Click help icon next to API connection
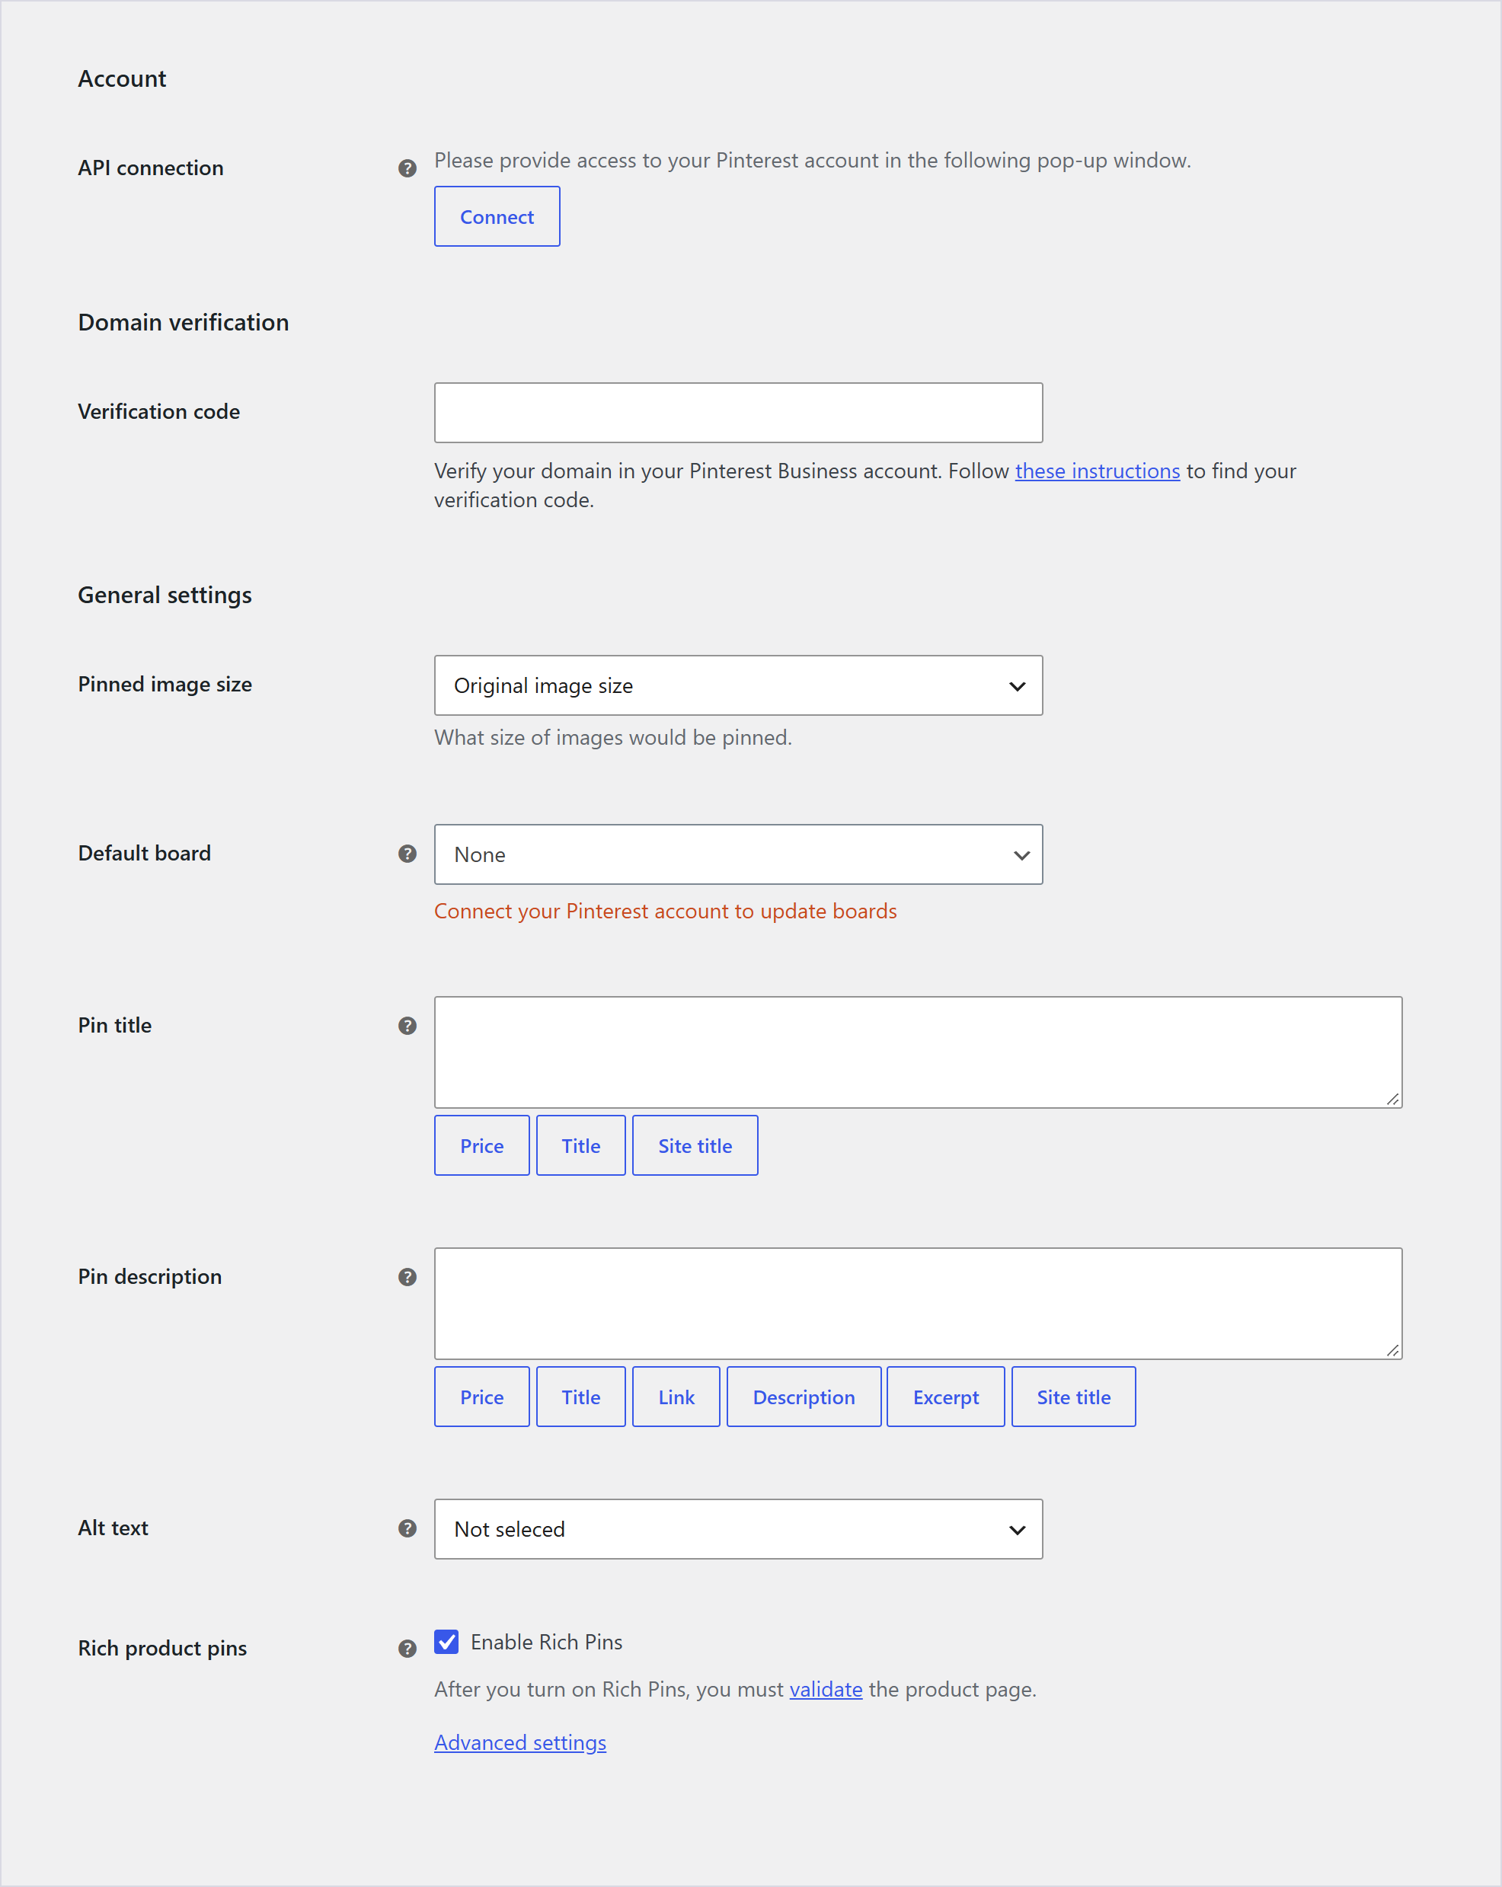This screenshot has height=1887, width=1502. click(x=407, y=168)
